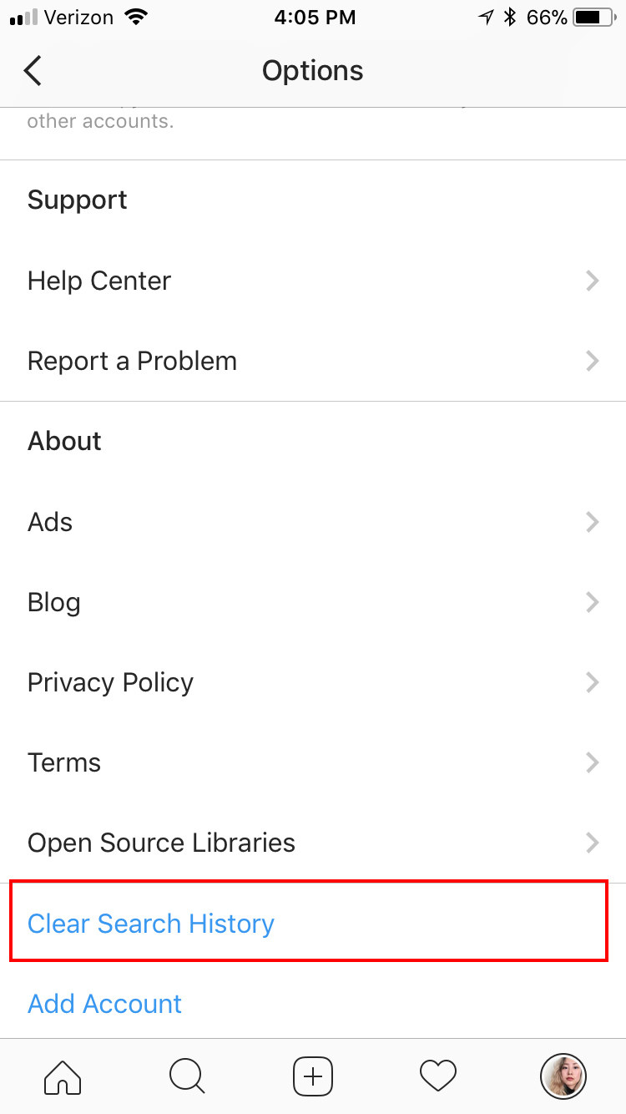Screen dimensions: 626x1114
Task: Tap the back arrow icon
Action: click(x=33, y=71)
